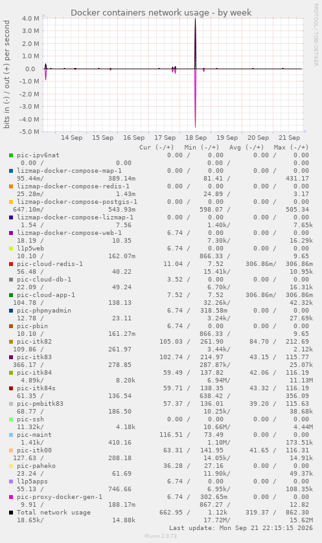This screenshot has width=322, height=543.
Task: Click the 'pic-proxy-docker-gen-1' legend label
Action: [60, 497]
